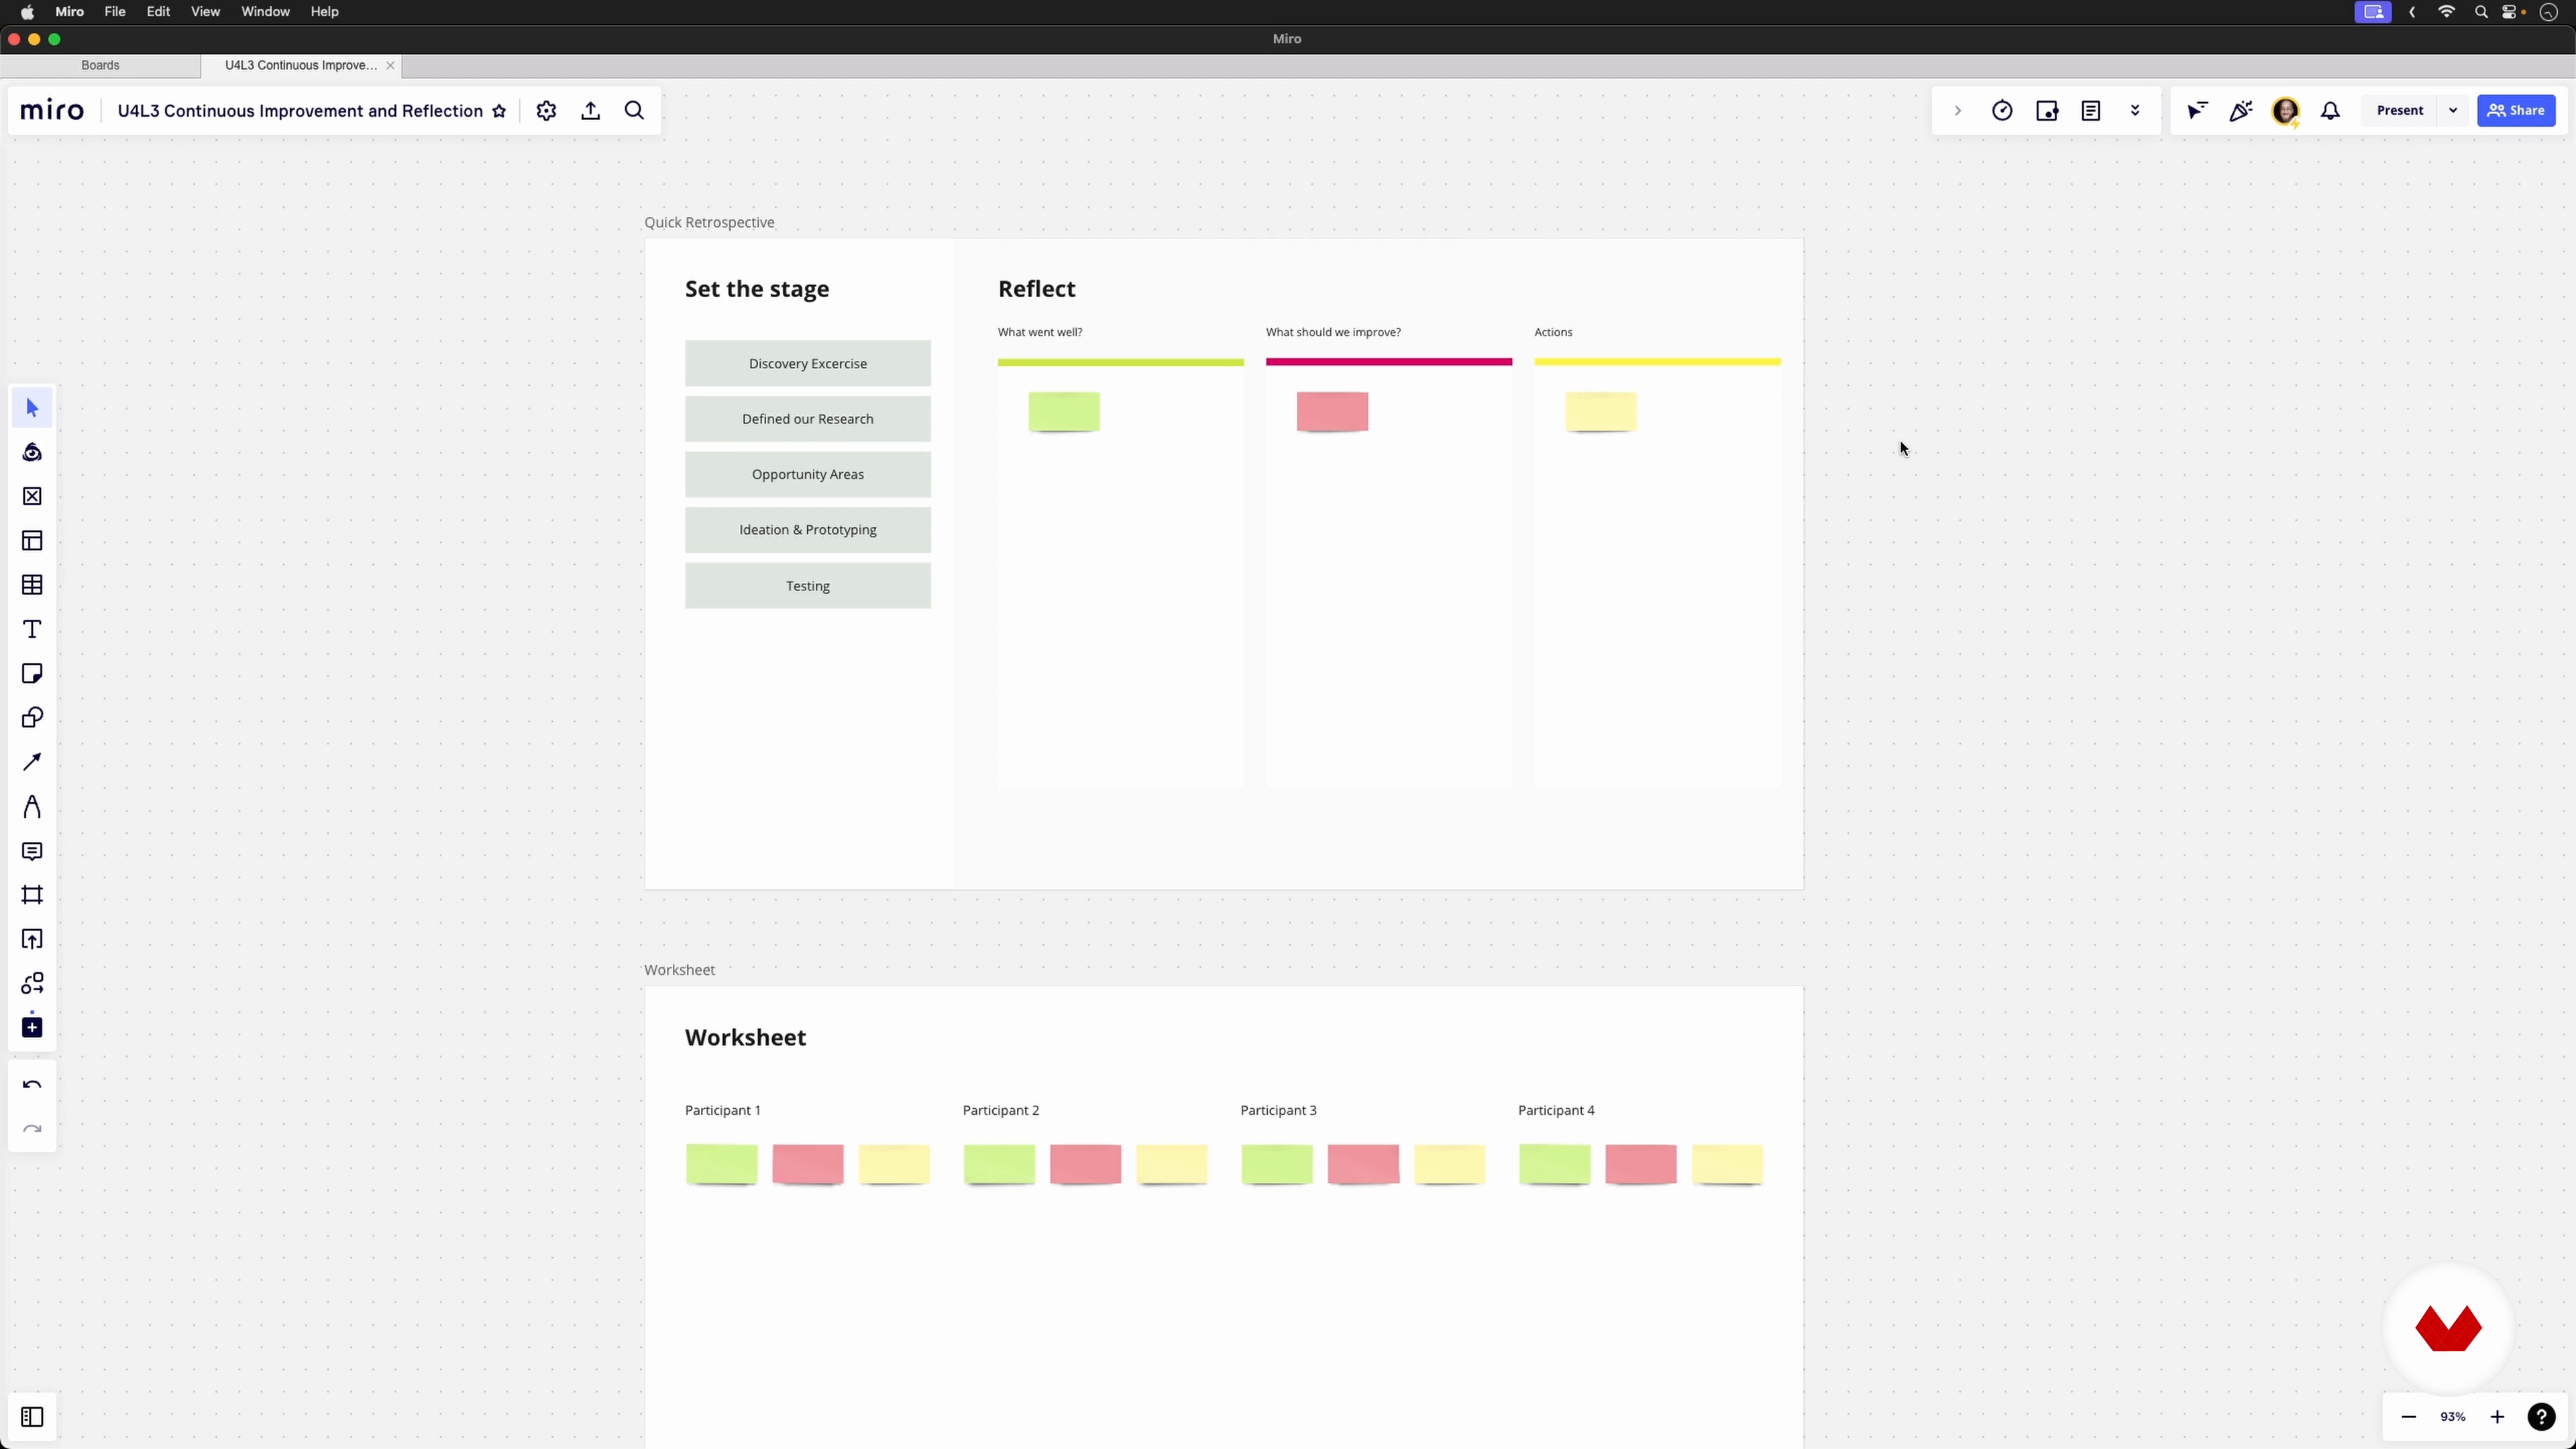This screenshot has width=2576, height=1449.
Task: Open the templates tool
Action: click(x=32, y=541)
